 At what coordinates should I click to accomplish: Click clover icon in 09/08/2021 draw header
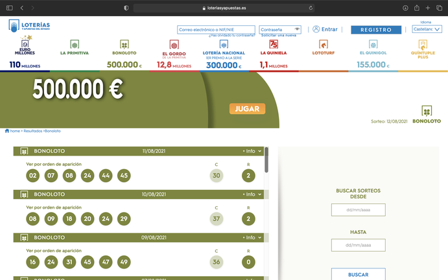24,238
